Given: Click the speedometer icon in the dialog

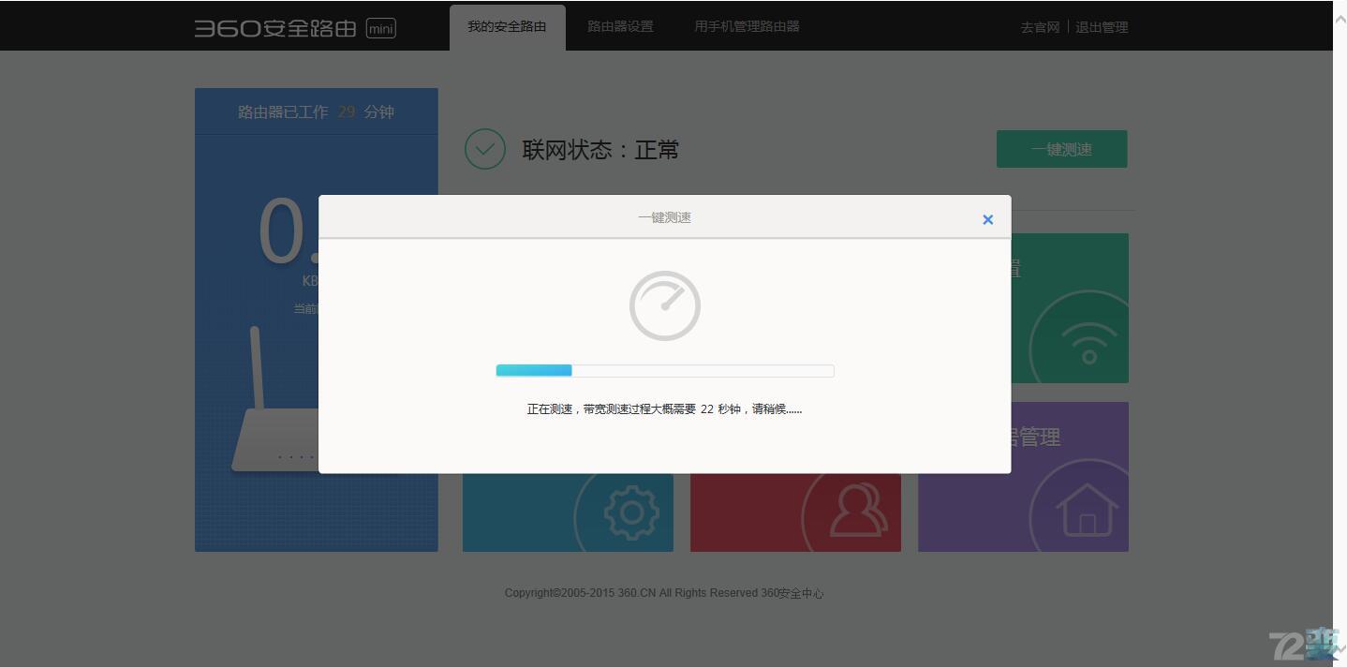Looking at the screenshot, I should [664, 304].
